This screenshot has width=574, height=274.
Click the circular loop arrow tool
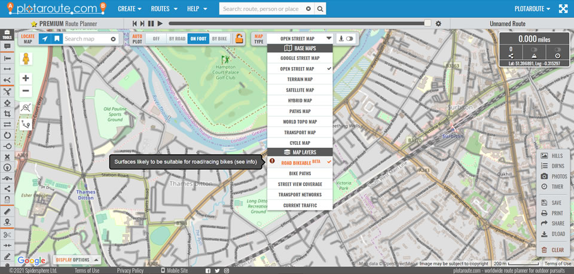(x=7, y=135)
